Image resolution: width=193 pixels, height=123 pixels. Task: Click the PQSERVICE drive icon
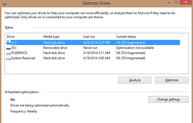click(8, 53)
